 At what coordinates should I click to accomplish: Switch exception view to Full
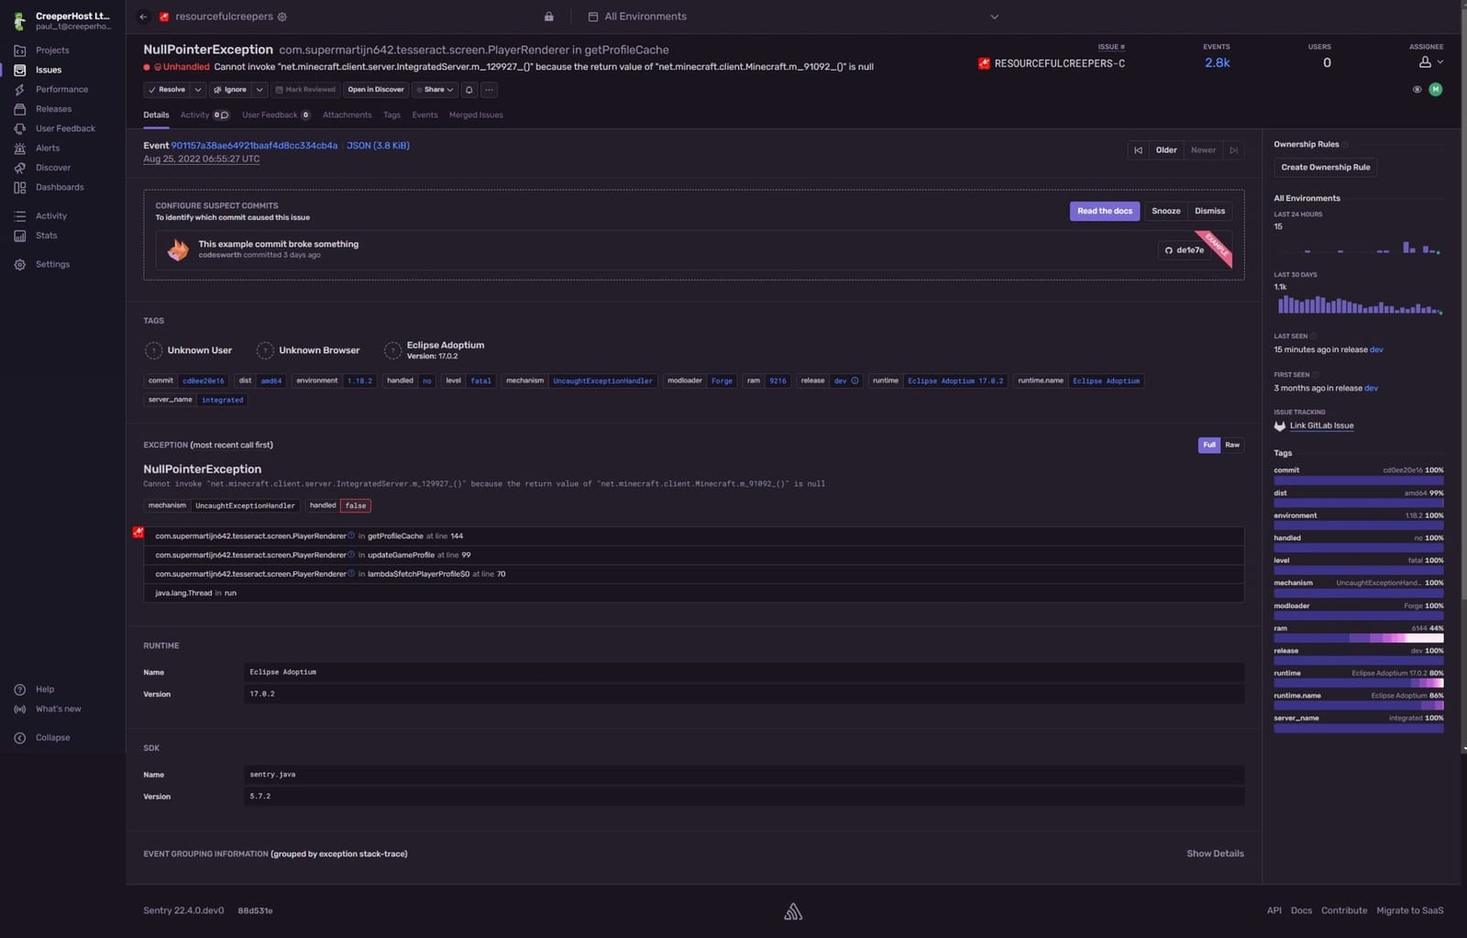tap(1209, 445)
